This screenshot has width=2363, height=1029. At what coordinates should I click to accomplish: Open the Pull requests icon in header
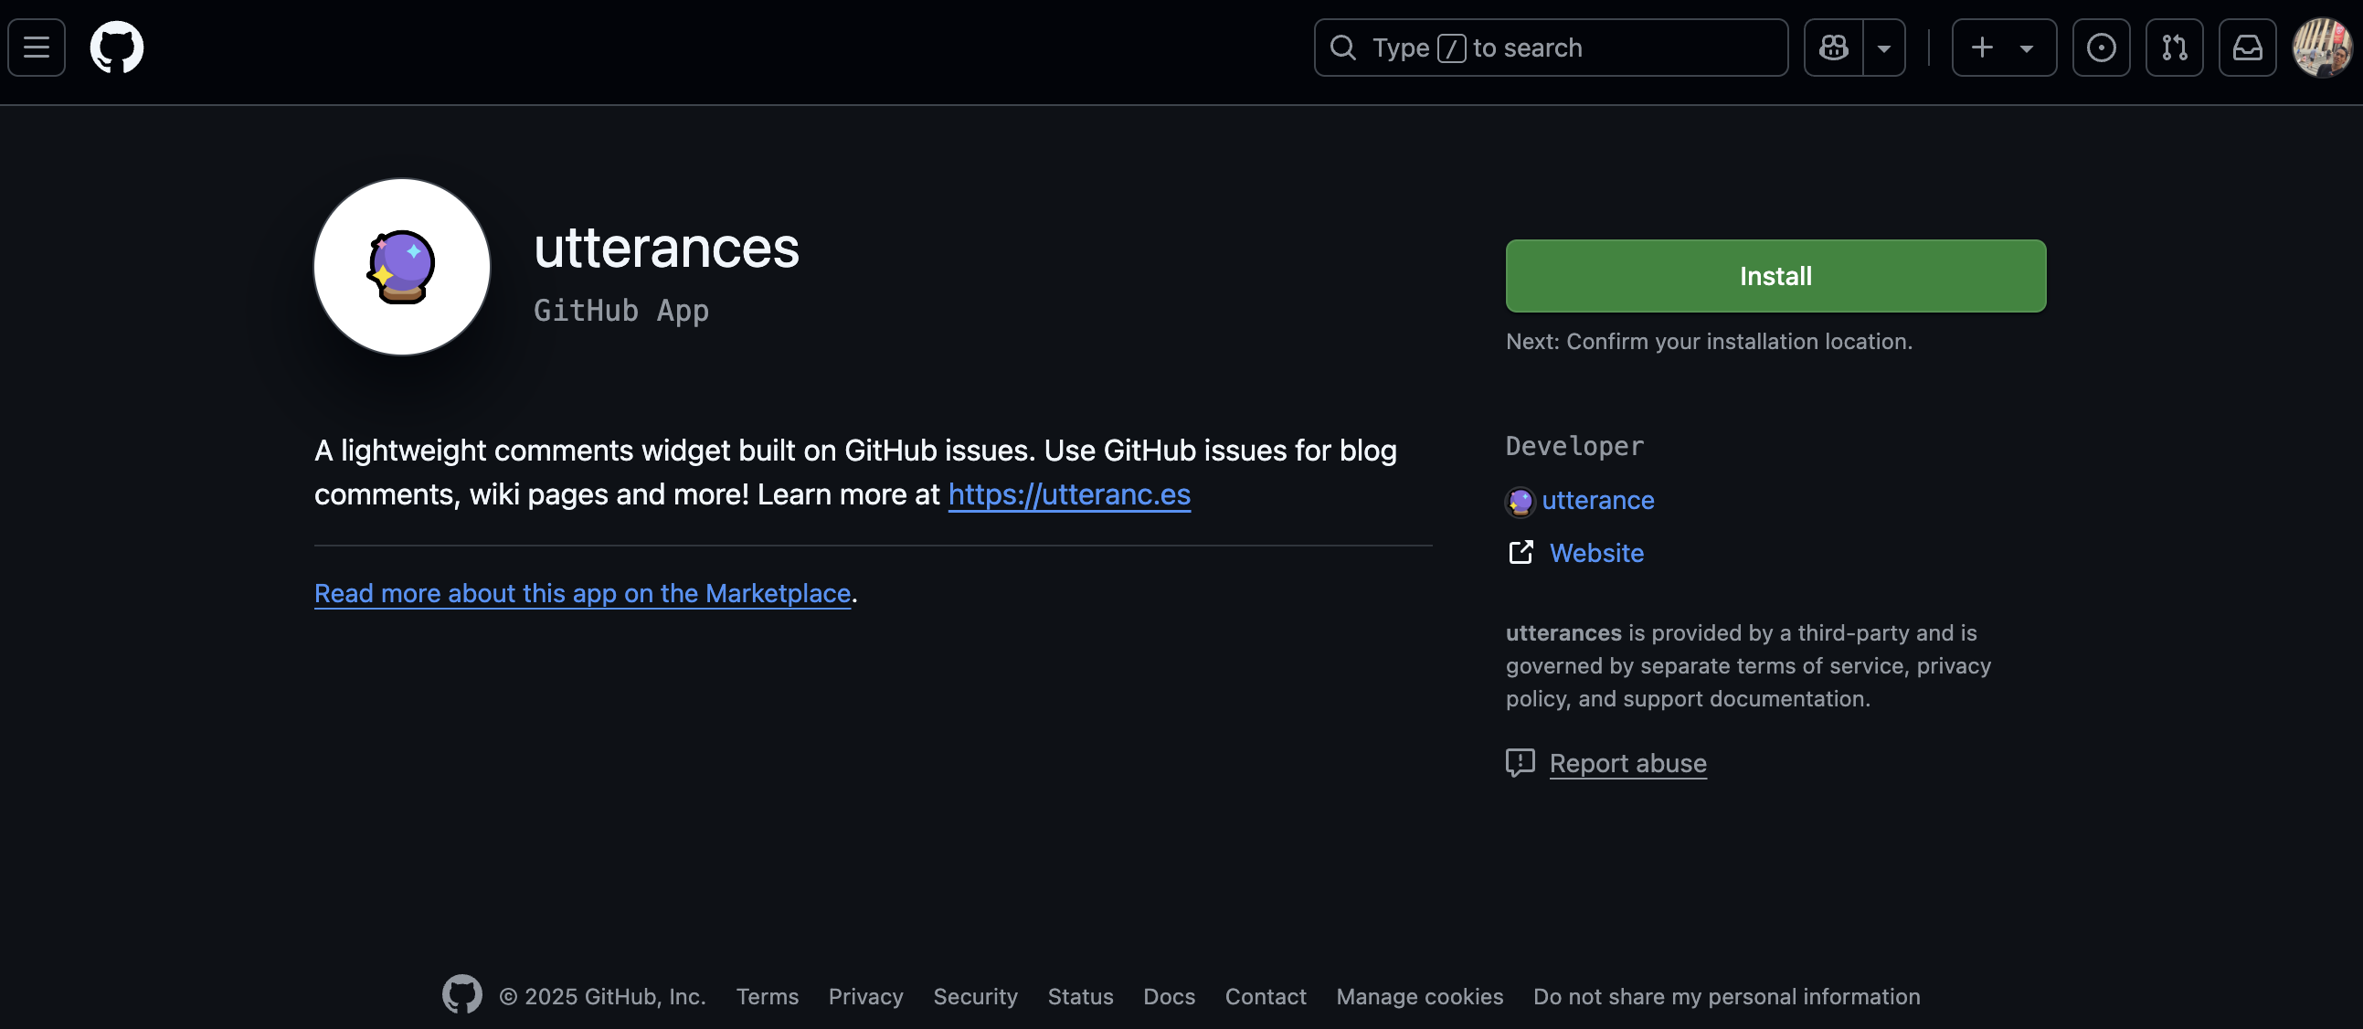[x=2174, y=48]
